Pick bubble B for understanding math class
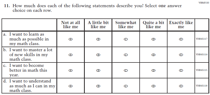Viewport: 210px width, 95px height. (98, 86)
